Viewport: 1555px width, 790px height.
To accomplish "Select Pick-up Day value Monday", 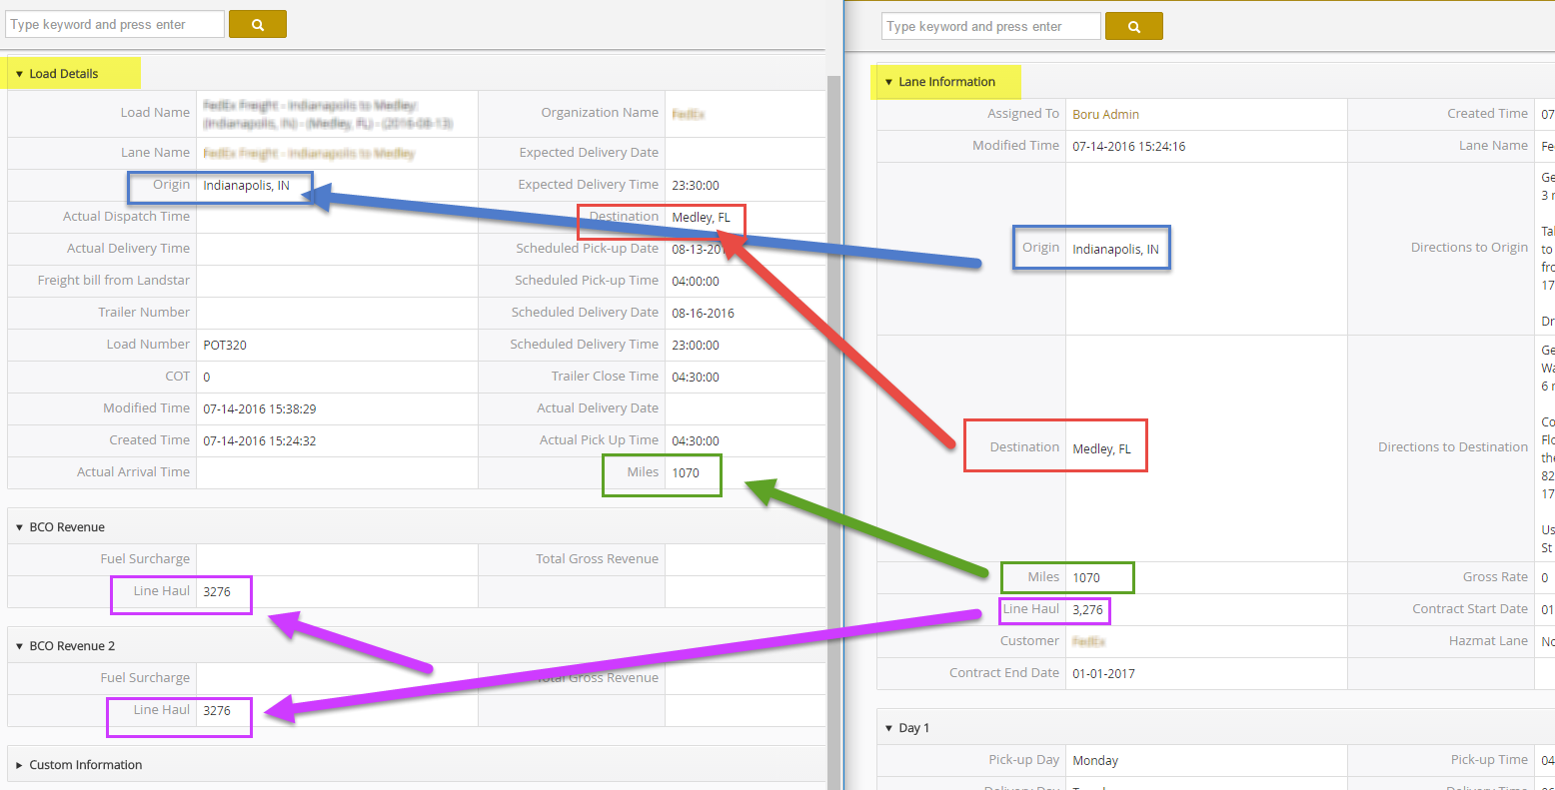I will (1095, 760).
